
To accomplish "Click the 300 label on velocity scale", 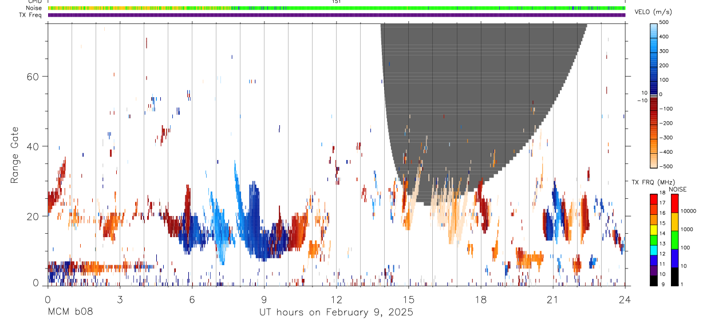I will 665,51.
